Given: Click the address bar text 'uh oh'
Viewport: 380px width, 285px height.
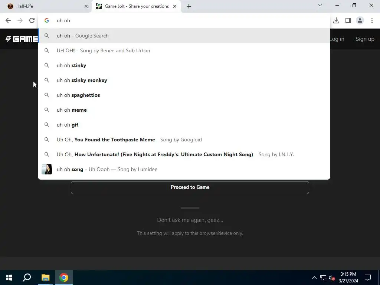Looking at the screenshot, I should click(x=63, y=21).
